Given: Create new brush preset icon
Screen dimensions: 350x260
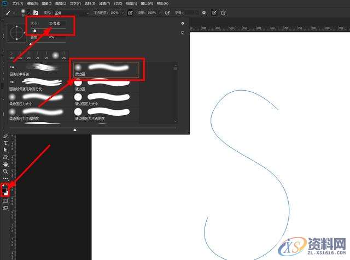Looking at the screenshot, I should coord(183,33).
